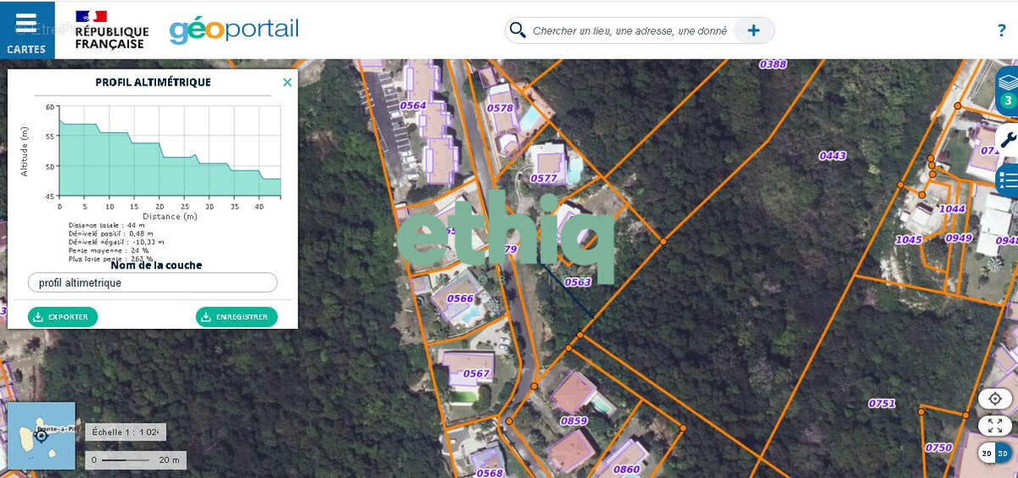Edit the layer name field

click(x=153, y=283)
